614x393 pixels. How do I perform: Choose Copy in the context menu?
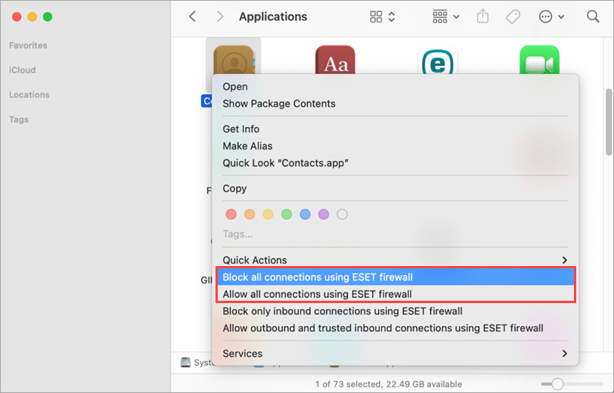pos(395,189)
